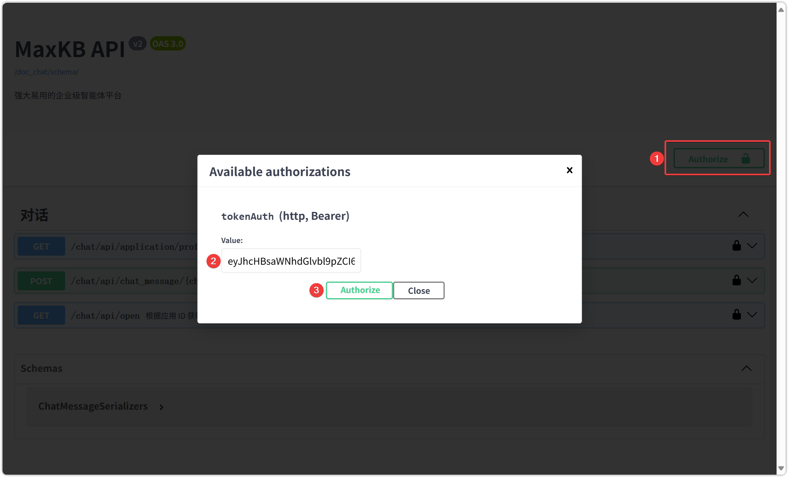Open the /doc_chat/schema/ link

[47, 72]
